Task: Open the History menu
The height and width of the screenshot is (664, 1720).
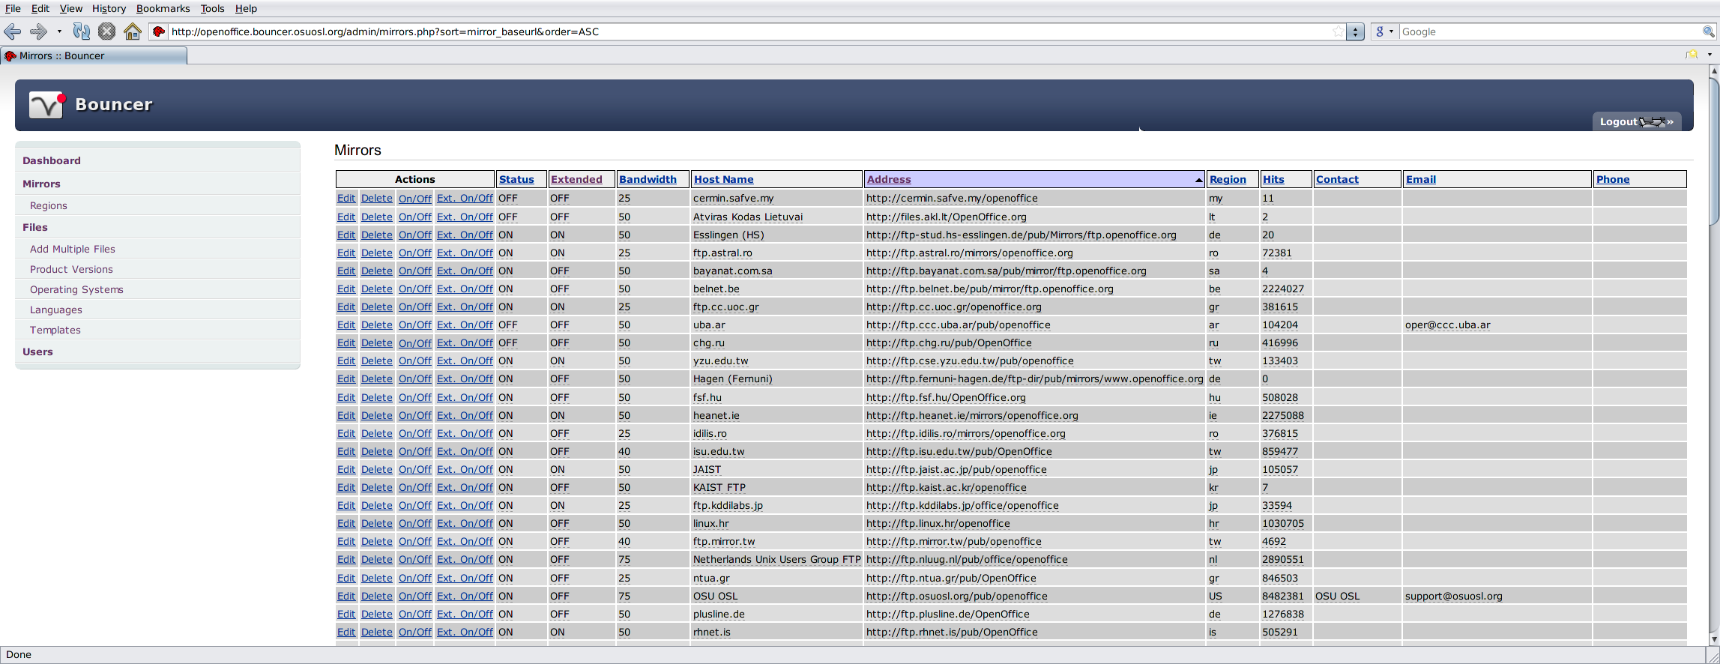Action: click(109, 8)
